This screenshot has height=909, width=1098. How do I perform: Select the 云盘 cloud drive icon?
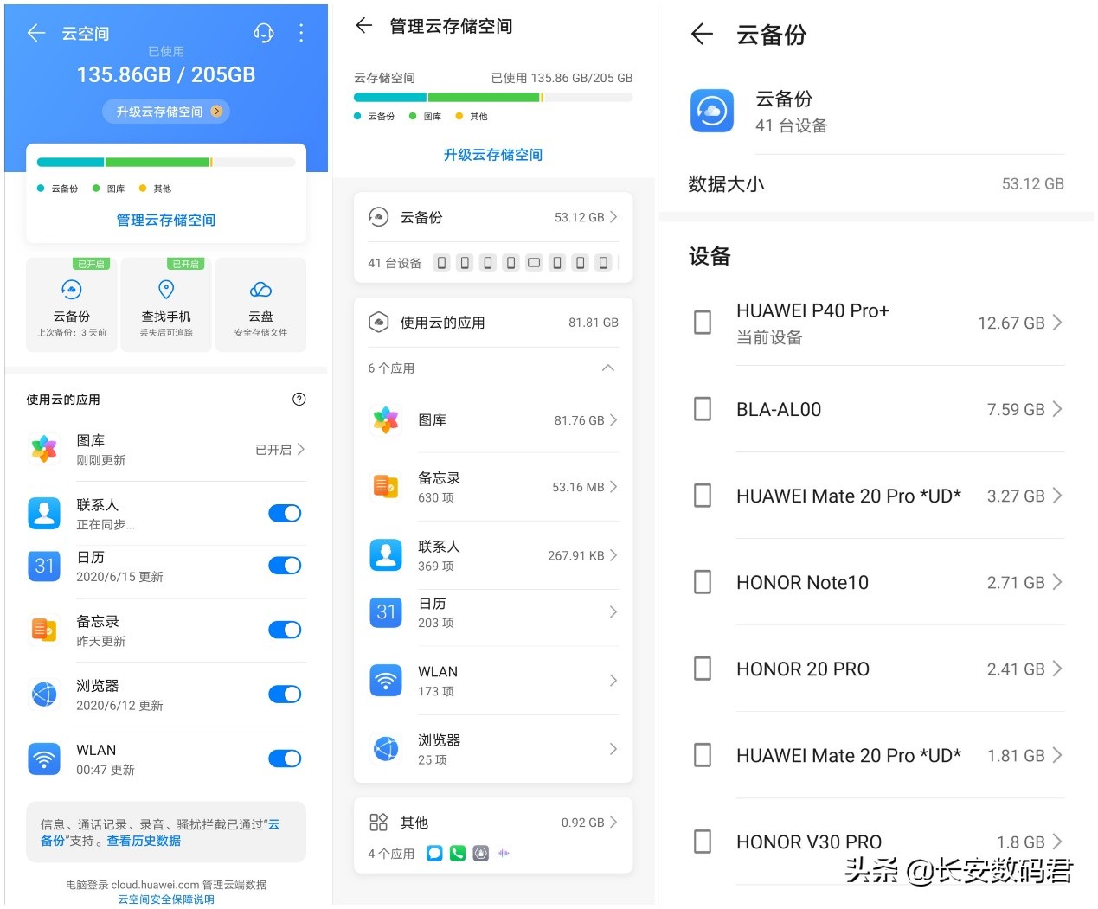pos(260,291)
